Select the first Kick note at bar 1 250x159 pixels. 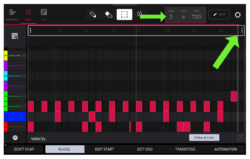pos(31,127)
